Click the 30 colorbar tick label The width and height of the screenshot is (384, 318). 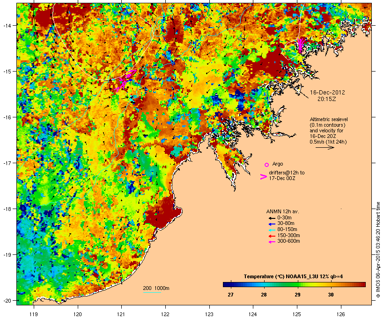coord(331,295)
